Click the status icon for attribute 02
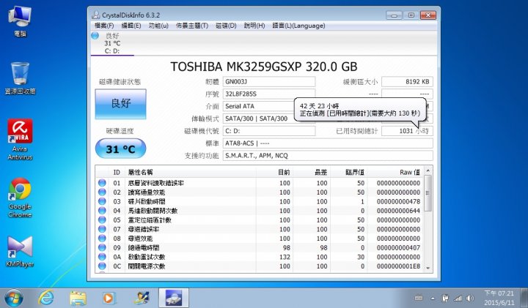The height and width of the screenshot is (308, 528). pyautogui.click(x=102, y=192)
